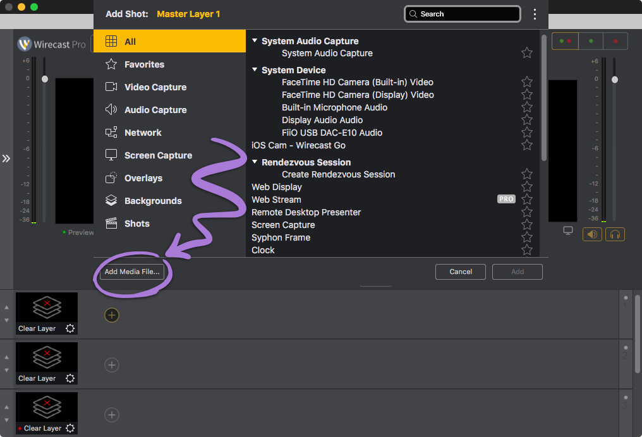
Task: Expand the side panel with double chevron
Action: [x=6, y=159]
